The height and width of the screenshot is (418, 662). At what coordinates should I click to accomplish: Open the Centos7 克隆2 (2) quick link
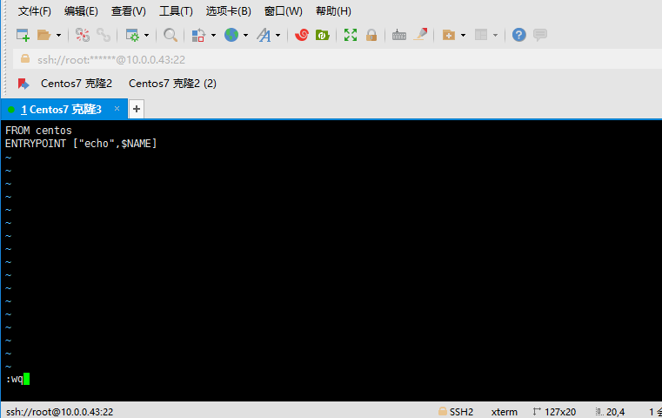[173, 84]
